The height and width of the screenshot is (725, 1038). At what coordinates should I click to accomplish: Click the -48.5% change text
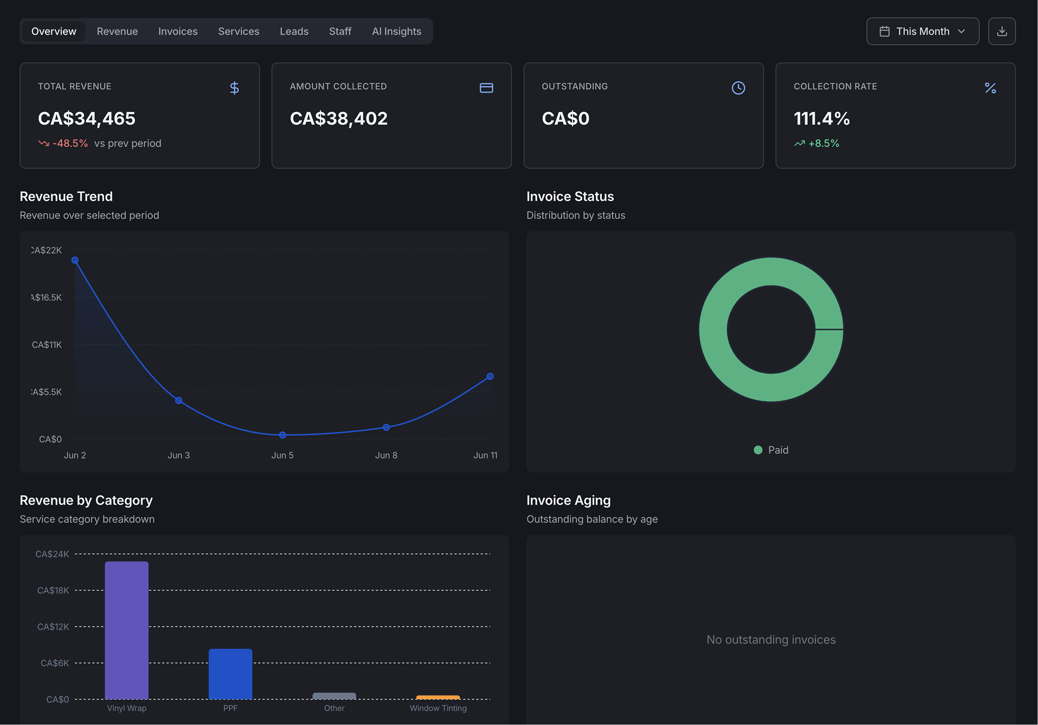click(70, 143)
